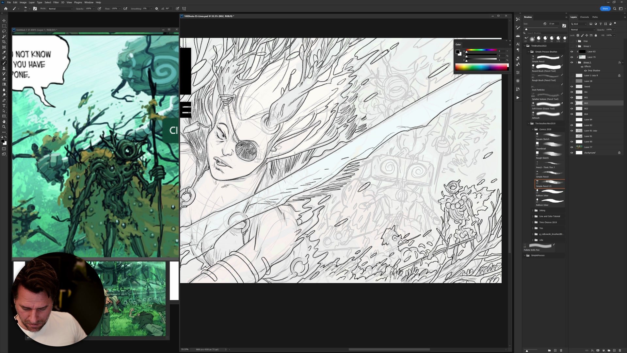Select the Lasso tool
627x353 pixels.
4,31
